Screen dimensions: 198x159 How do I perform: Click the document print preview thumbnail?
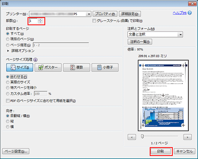click(163, 96)
